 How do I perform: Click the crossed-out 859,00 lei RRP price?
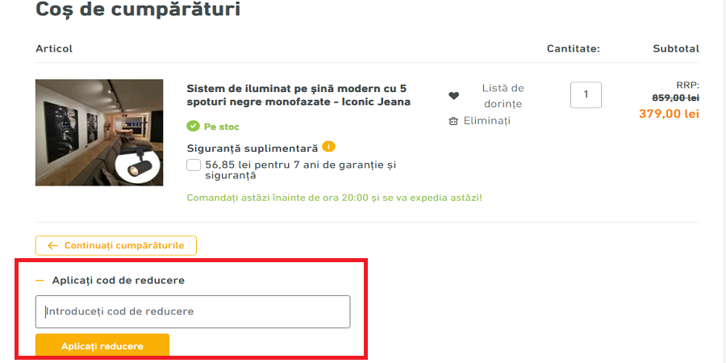click(675, 98)
